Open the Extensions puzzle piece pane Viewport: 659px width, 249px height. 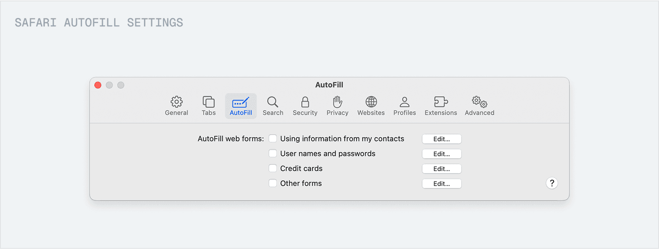coord(441,102)
